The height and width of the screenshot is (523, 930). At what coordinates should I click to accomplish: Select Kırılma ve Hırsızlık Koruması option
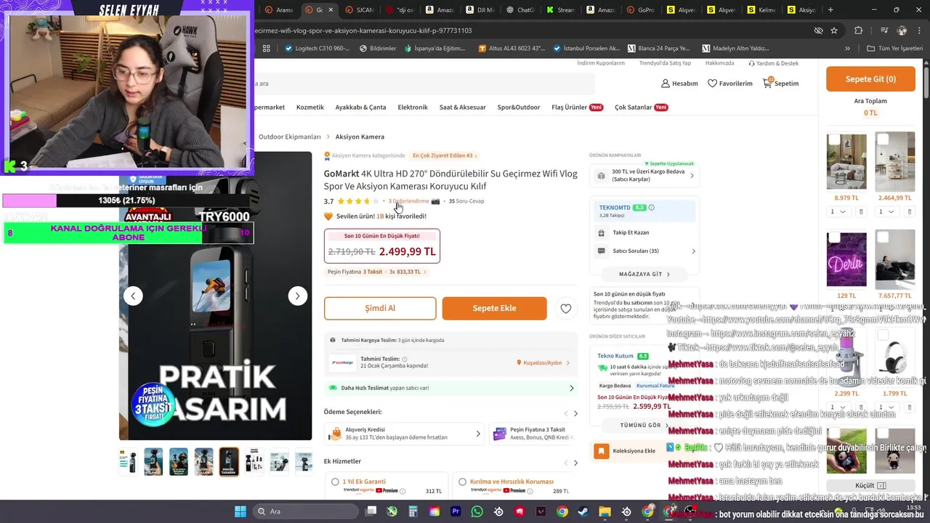click(x=463, y=482)
